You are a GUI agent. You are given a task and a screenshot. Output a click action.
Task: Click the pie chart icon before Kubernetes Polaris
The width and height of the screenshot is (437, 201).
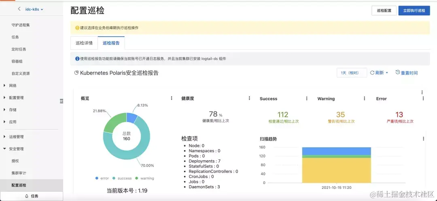tap(76, 73)
